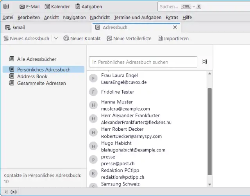
Task: Select Alle Adressbücher in sidebar
Action: click(36, 59)
